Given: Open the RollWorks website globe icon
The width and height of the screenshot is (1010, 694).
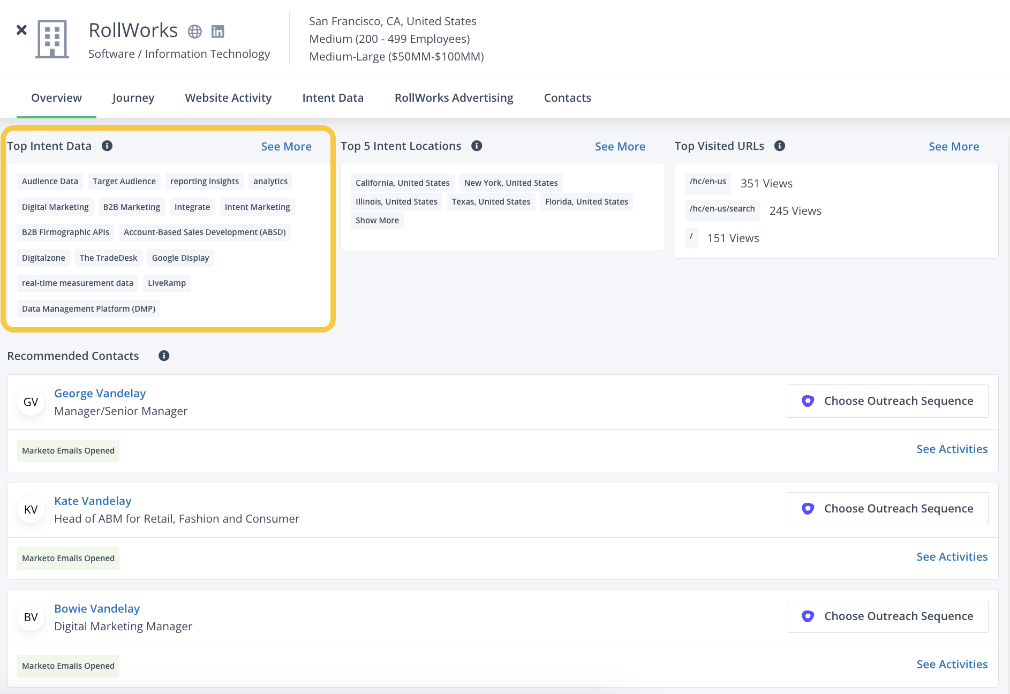Looking at the screenshot, I should [195, 32].
